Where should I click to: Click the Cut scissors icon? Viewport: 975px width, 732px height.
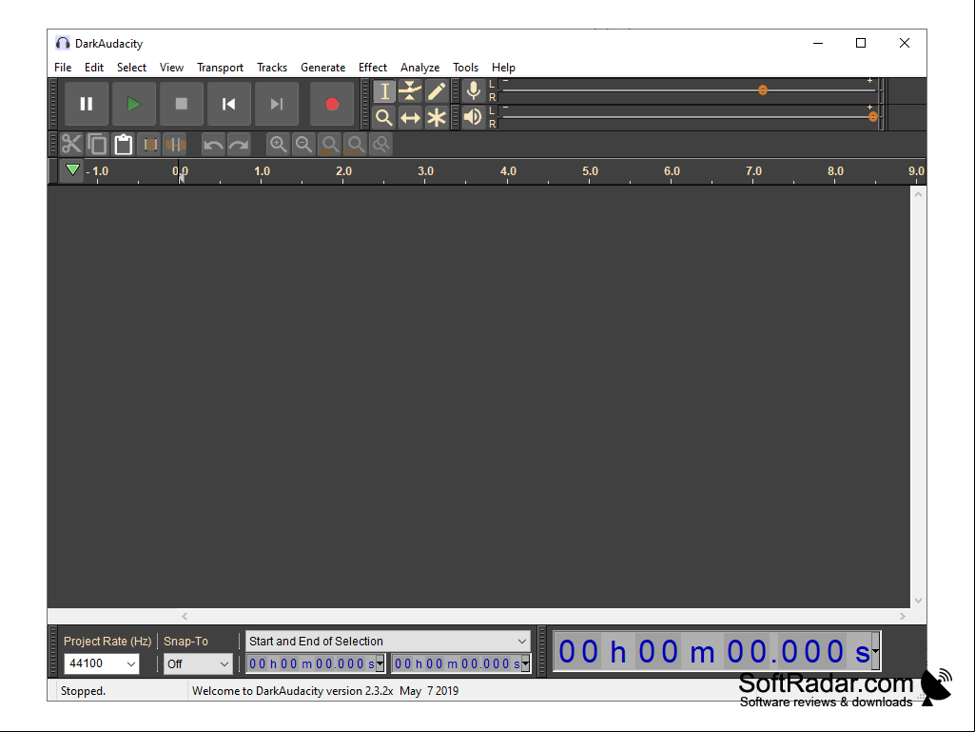pyautogui.click(x=71, y=145)
